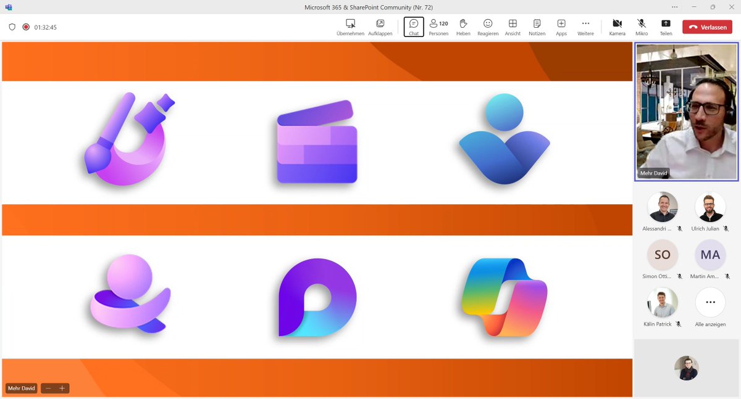Click the Microsoft Viva person logo

coord(504,139)
